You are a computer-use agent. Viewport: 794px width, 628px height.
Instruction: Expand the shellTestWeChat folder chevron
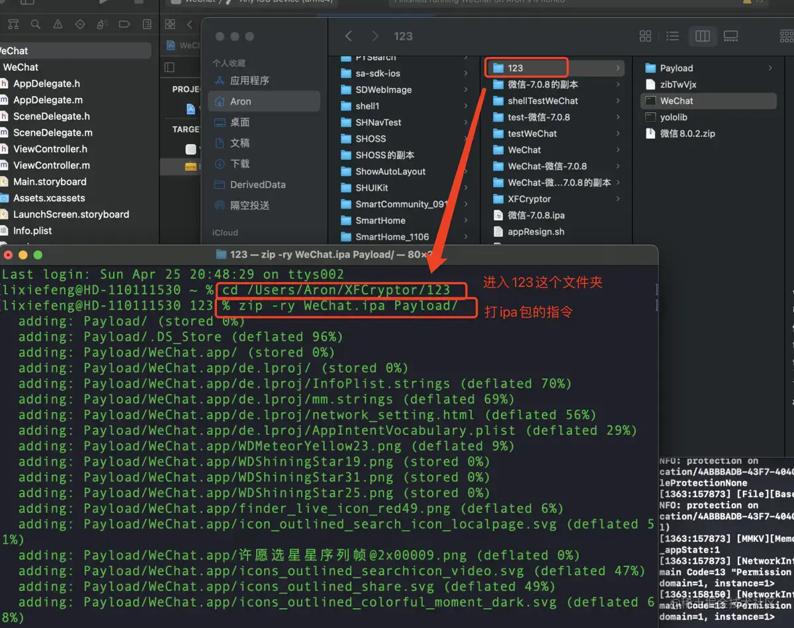click(x=618, y=101)
